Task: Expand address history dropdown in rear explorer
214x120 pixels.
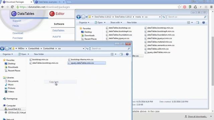Action: (160, 17)
